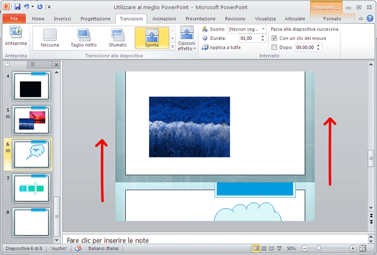Switch to the Visualizza tab
377x255 pixels.
265,19
